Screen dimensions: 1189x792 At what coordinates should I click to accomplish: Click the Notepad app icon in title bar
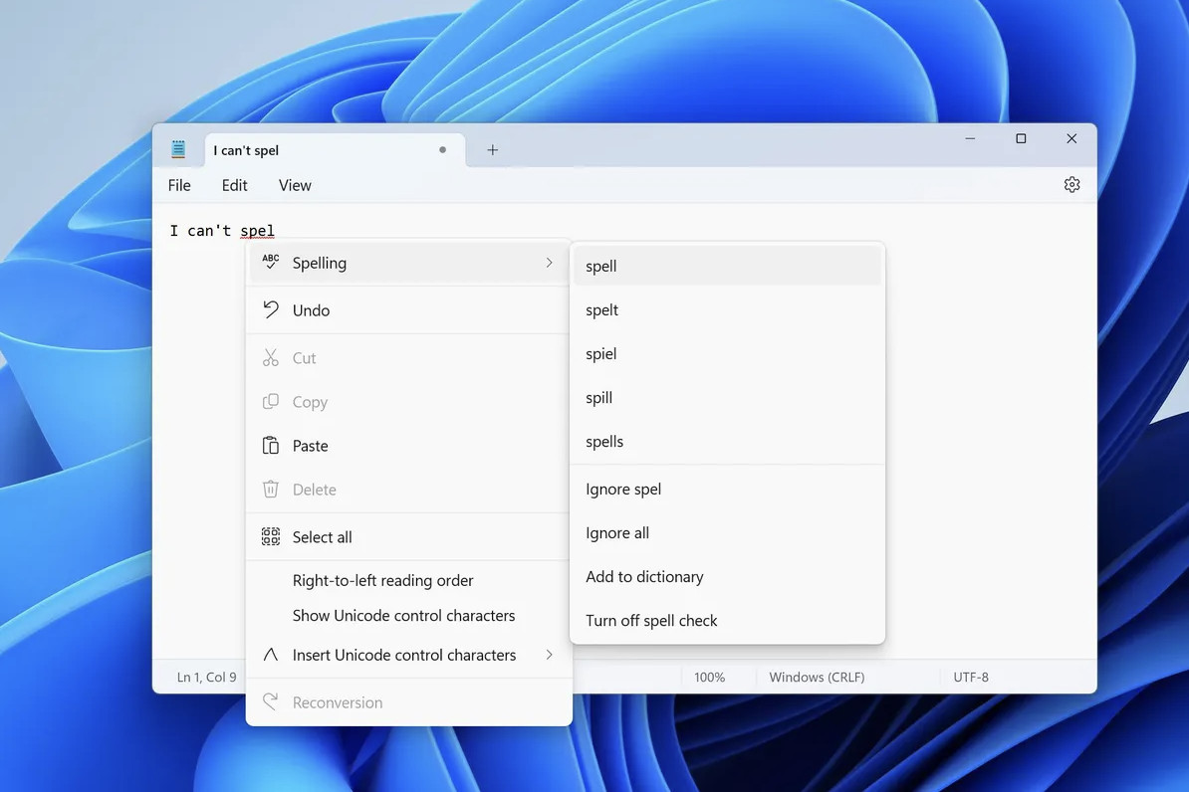click(x=178, y=150)
